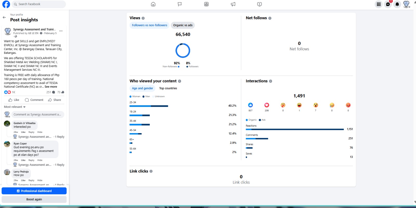Screen dimensions: 416x208
Task: Open the grid Menu icon
Action: [x=379, y=4]
